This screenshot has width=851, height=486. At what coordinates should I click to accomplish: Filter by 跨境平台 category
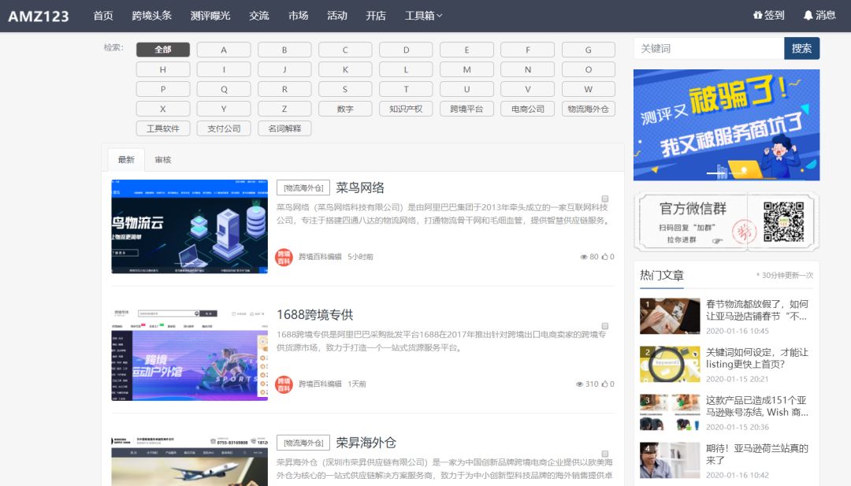466,109
